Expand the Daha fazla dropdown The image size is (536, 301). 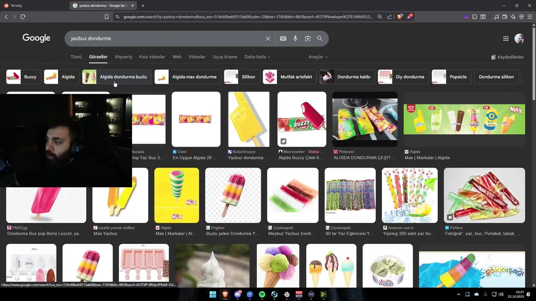(257, 57)
